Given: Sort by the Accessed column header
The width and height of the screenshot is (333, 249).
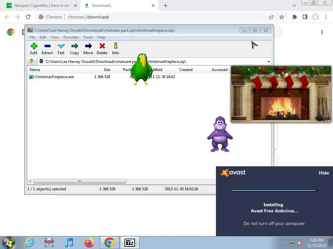Looking at the screenshot, I should click(220, 70).
